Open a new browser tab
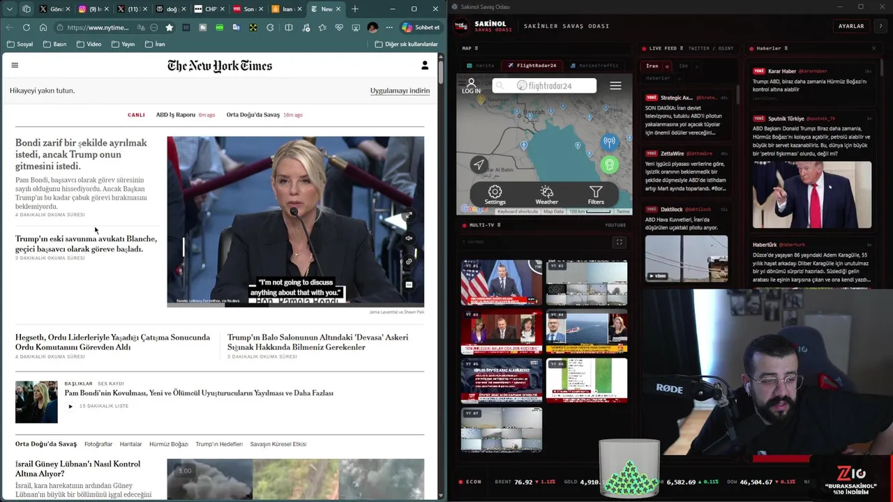Image resolution: width=893 pixels, height=502 pixels. click(354, 9)
